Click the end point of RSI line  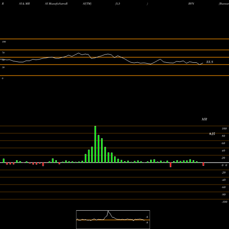[203, 63]
